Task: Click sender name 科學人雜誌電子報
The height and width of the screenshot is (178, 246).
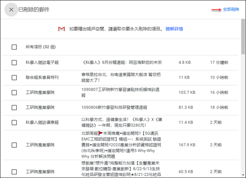Action: [x=42, y=63]
